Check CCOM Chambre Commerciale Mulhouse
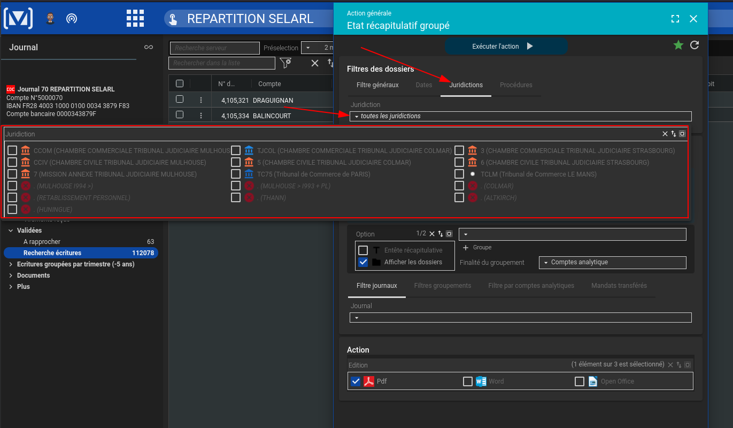733x428 pixels. click(12, 150)
